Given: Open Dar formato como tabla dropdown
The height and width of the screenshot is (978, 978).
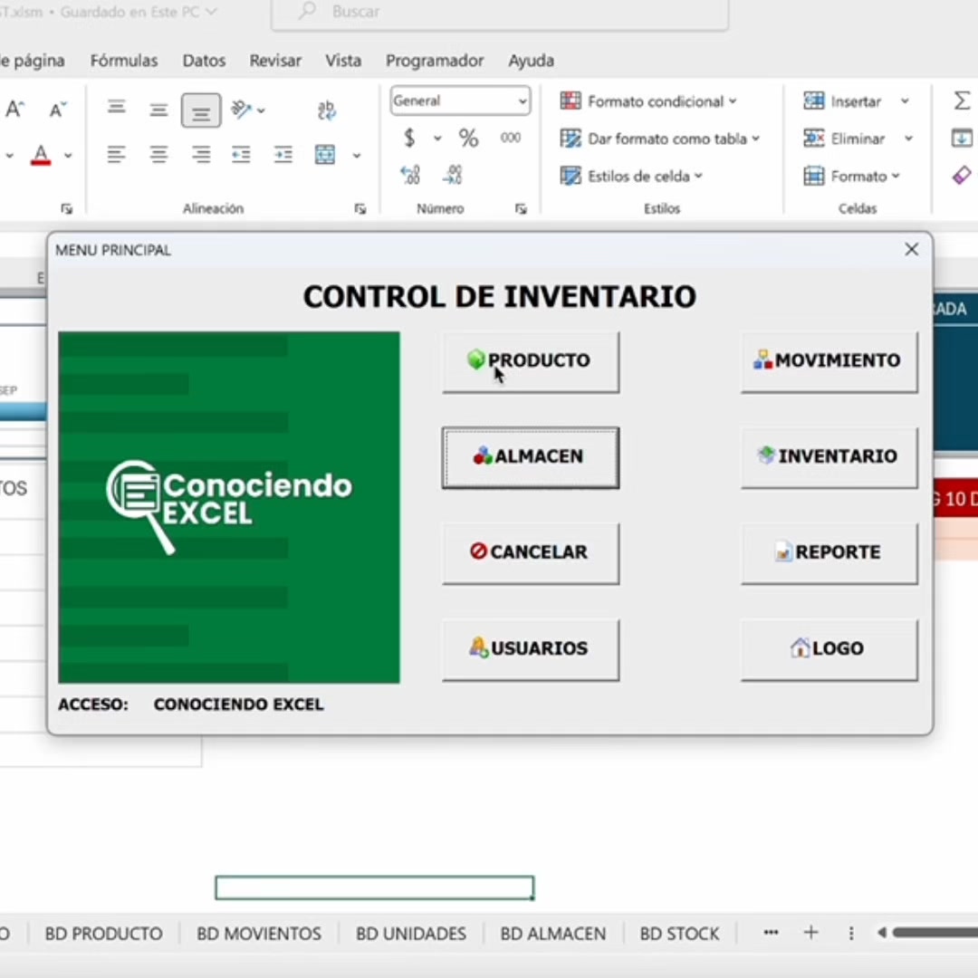Looking at the screenshot, I should [x=660, y=139].
